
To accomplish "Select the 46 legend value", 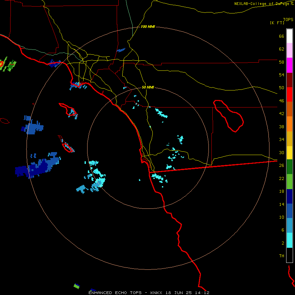I will pos(282,101).
